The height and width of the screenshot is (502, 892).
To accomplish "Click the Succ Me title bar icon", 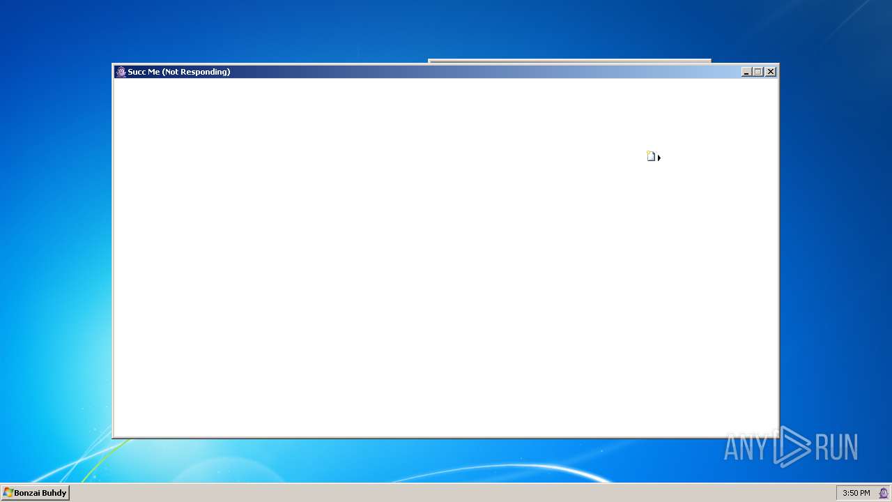I will point(121,72).
